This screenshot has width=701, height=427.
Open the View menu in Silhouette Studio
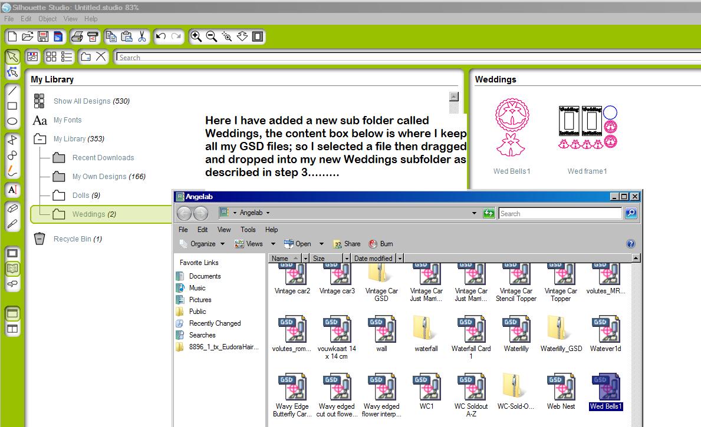pos(70,19)
